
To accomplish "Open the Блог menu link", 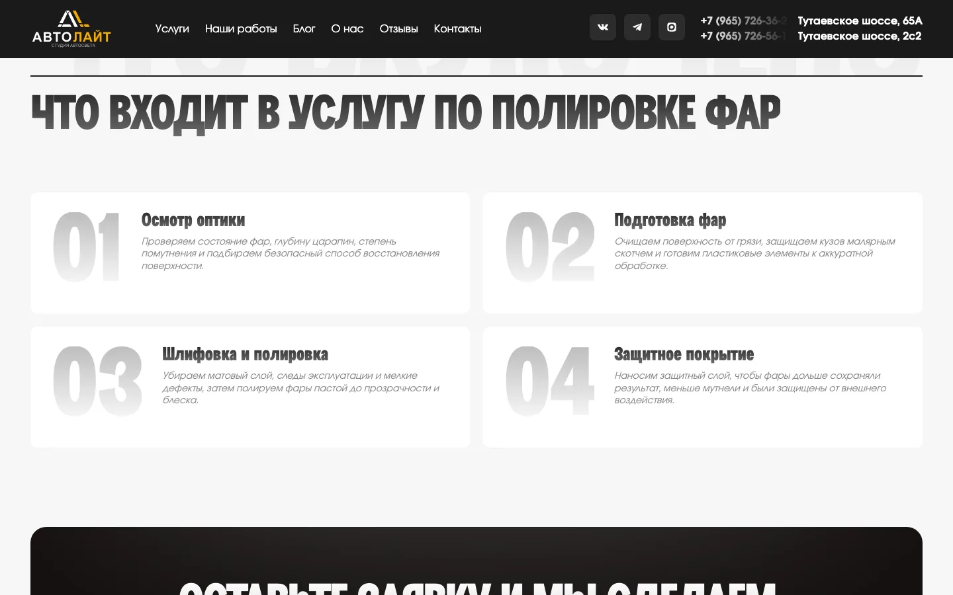I will tap(304, 28).
